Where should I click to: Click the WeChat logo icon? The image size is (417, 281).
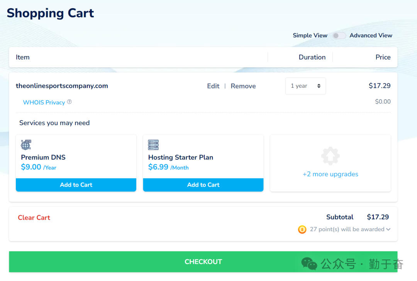309,264
